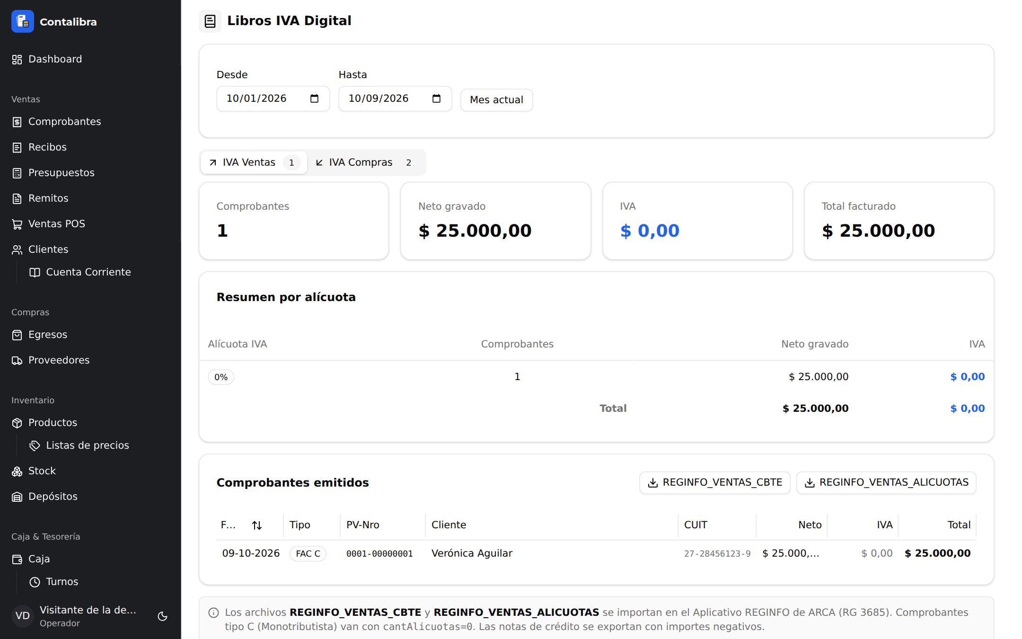The height and width of the screenshot is (639, 1022).
Task: Click the VD user avatar
Action: [22, 616]
